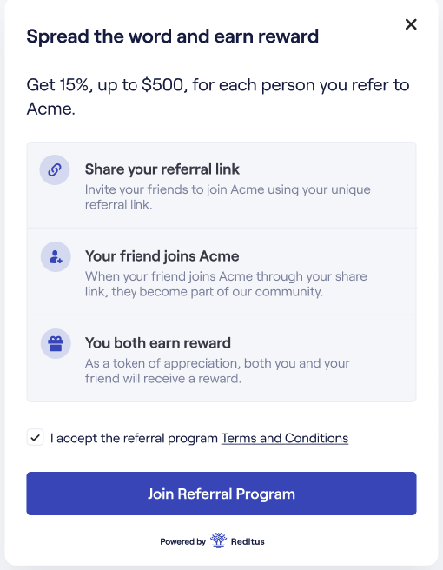Viewport: 443px width, 570px height.
Task: Click the 'I accept the referral program' label
Action: click(134, 438)
